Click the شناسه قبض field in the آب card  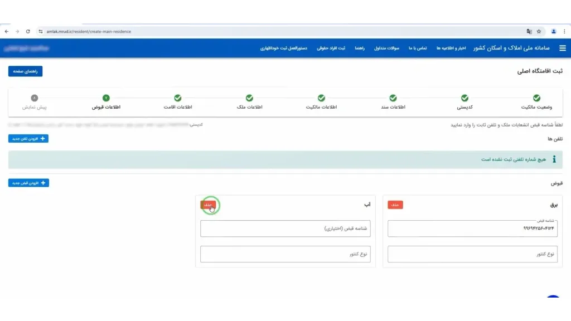coord(285,228)
